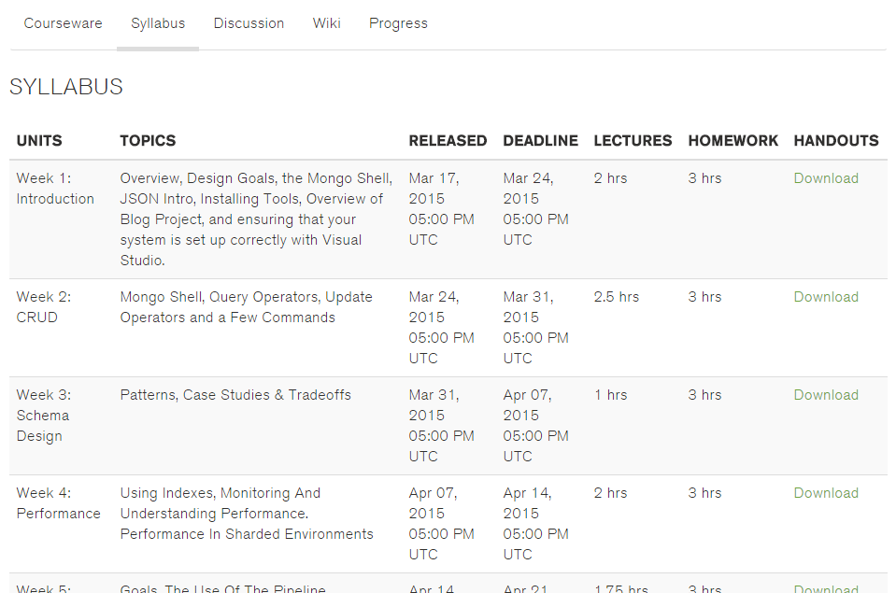Viewport: 896px width, 593px height.
Task: Download handouts for Week 5
Action: [x=825, y=586]
